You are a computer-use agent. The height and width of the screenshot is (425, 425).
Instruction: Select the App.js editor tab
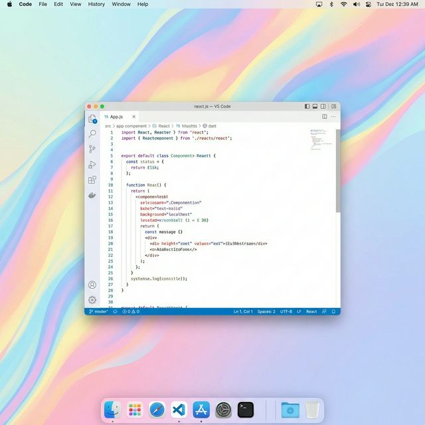120,117
